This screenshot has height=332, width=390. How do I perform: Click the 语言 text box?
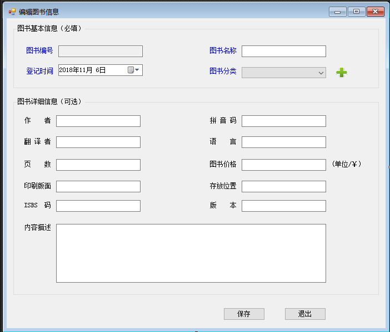(x=284, y=142)
